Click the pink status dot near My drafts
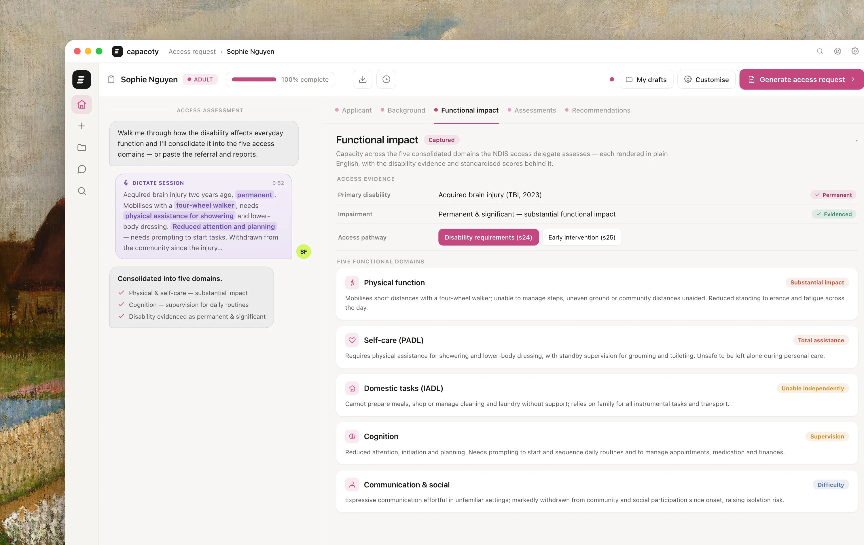The width and height of the screenshot is (864, 545). coord(612,79)
